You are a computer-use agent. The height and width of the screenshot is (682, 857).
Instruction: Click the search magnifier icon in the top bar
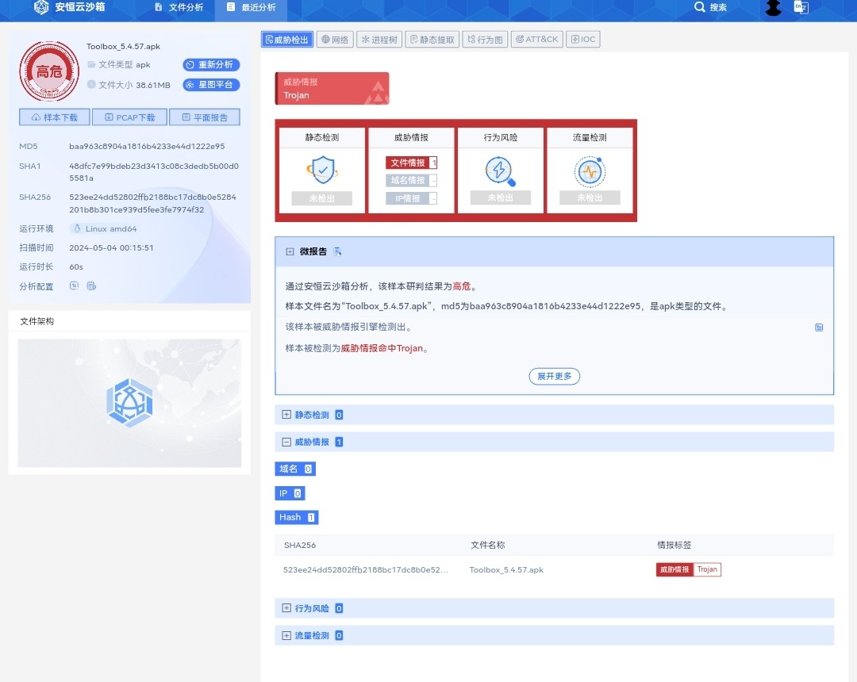click(699, 7)
